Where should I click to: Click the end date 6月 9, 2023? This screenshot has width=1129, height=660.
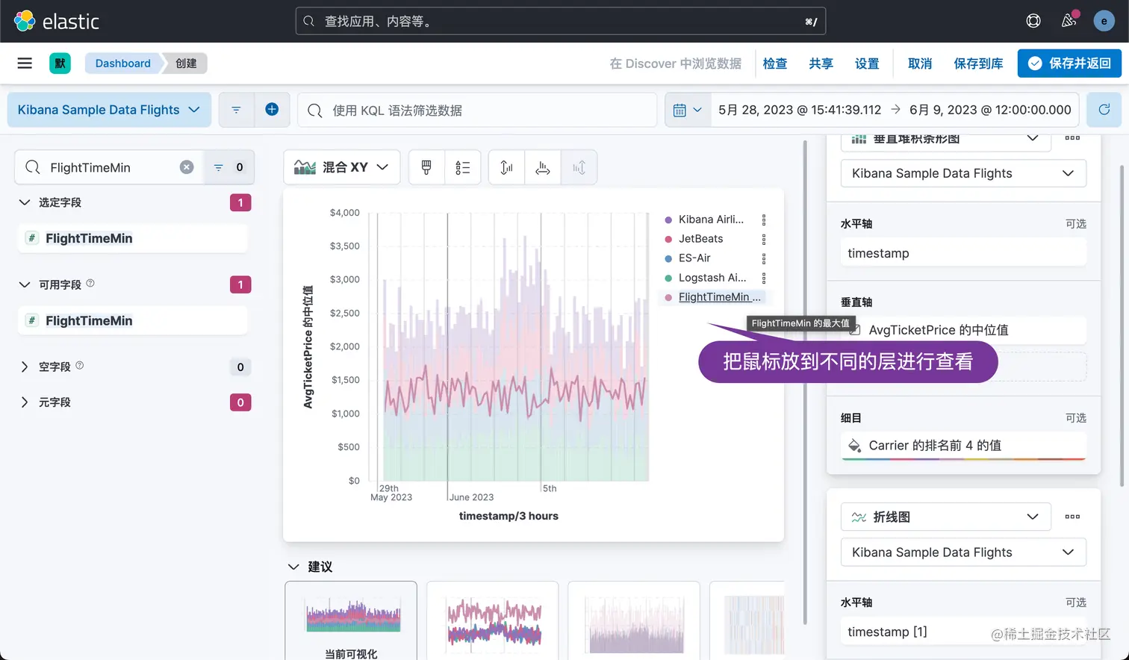(x=990, y=110)
